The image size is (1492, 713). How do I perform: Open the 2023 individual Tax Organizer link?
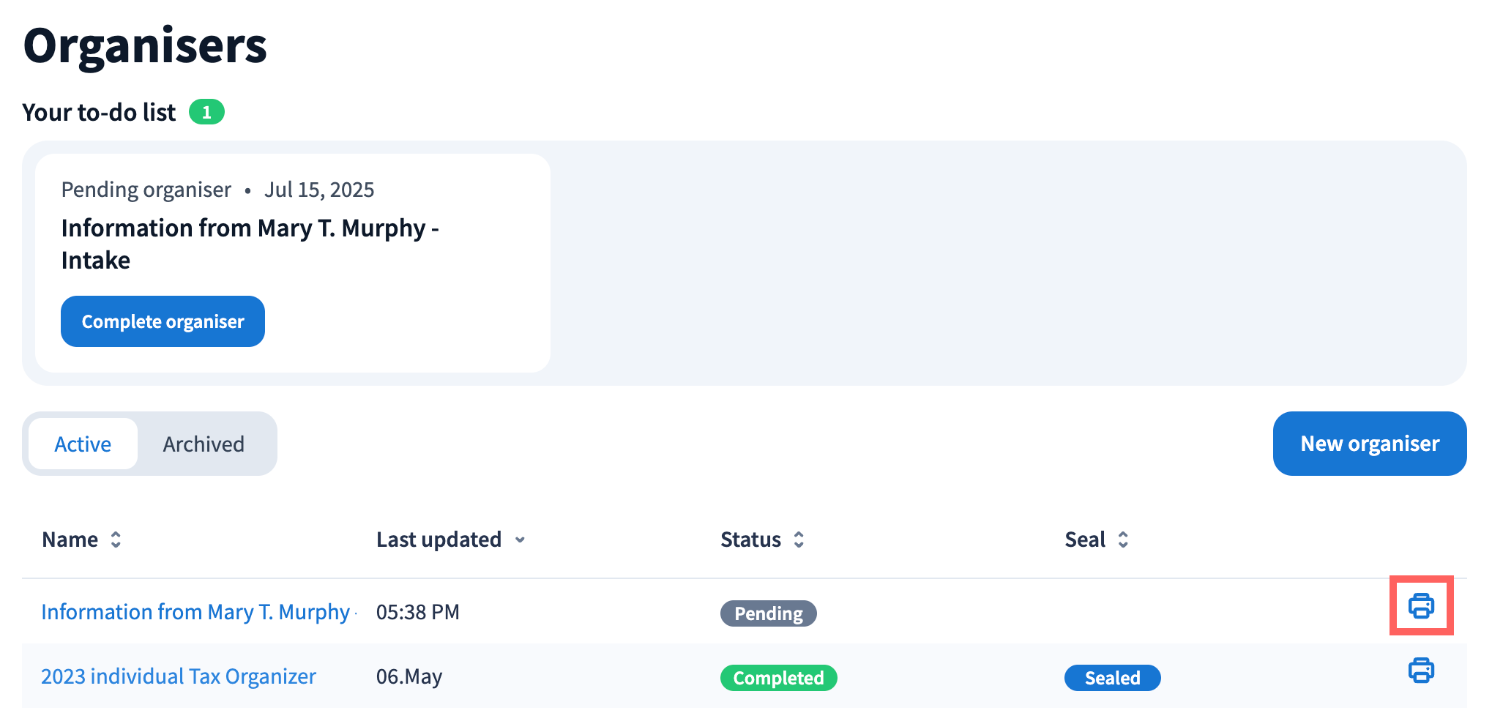pos(179,676)
